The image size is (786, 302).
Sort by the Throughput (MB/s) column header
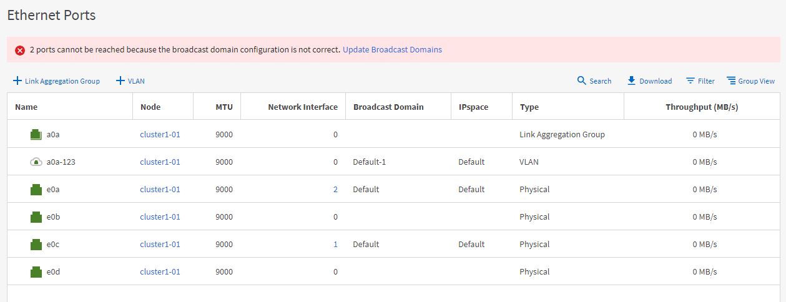(x=702, y=107)
